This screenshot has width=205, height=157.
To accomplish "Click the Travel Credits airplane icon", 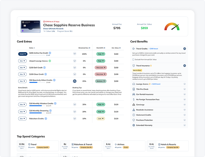I will click(x=134, y=49).
